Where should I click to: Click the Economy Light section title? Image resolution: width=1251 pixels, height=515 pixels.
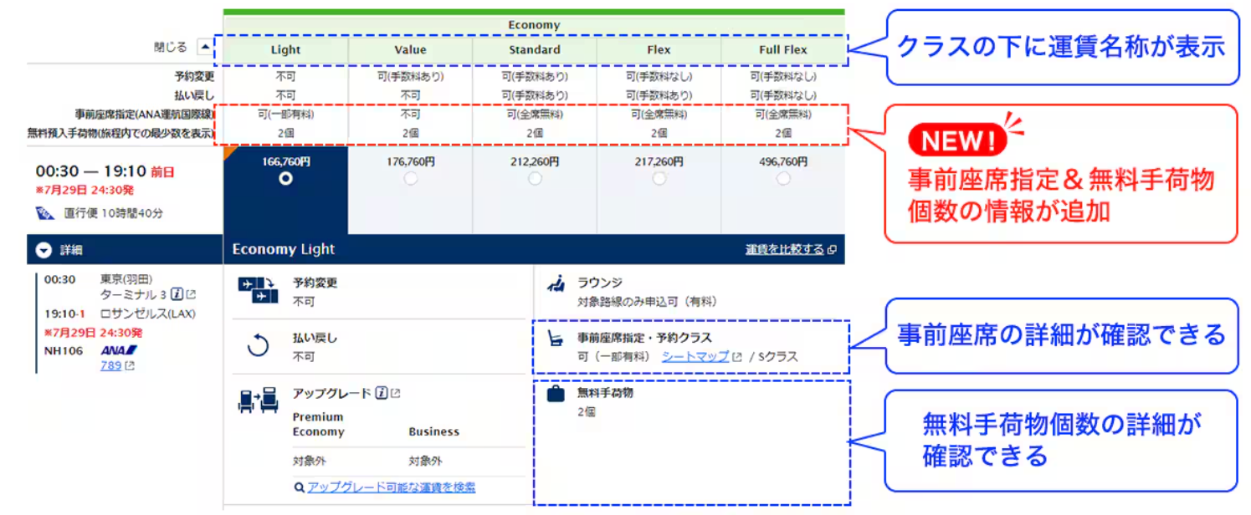tap(284, 249)
